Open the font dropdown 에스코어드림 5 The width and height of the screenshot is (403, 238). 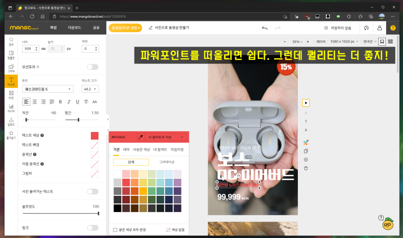click(48, 89)
